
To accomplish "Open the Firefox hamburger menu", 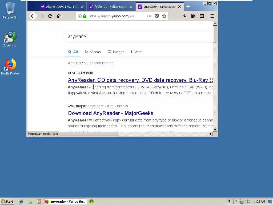I will [212, 16].
